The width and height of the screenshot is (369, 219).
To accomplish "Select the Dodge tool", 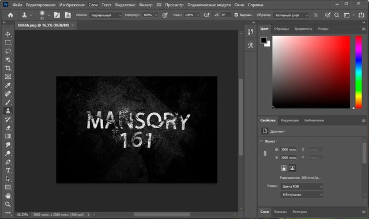I will tap(7, 153).
